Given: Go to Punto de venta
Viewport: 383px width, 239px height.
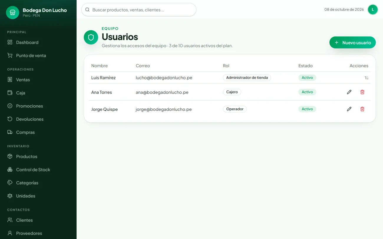Looking at the screenshot, I should (x=38, y=55).
